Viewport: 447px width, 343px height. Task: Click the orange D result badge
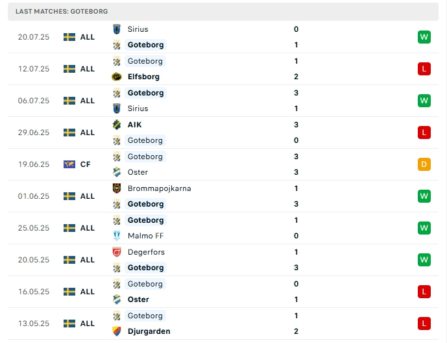coord(424,164)
